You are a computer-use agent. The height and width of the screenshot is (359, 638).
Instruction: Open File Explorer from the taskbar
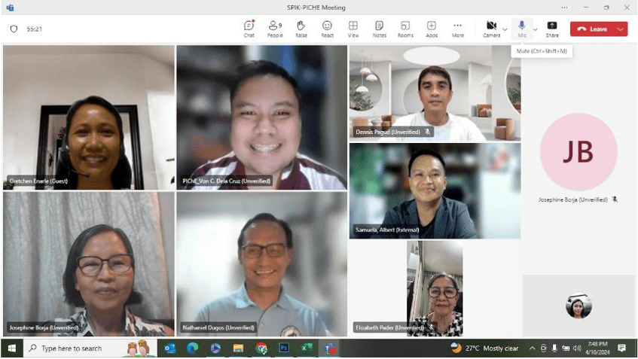coord(238,348)
